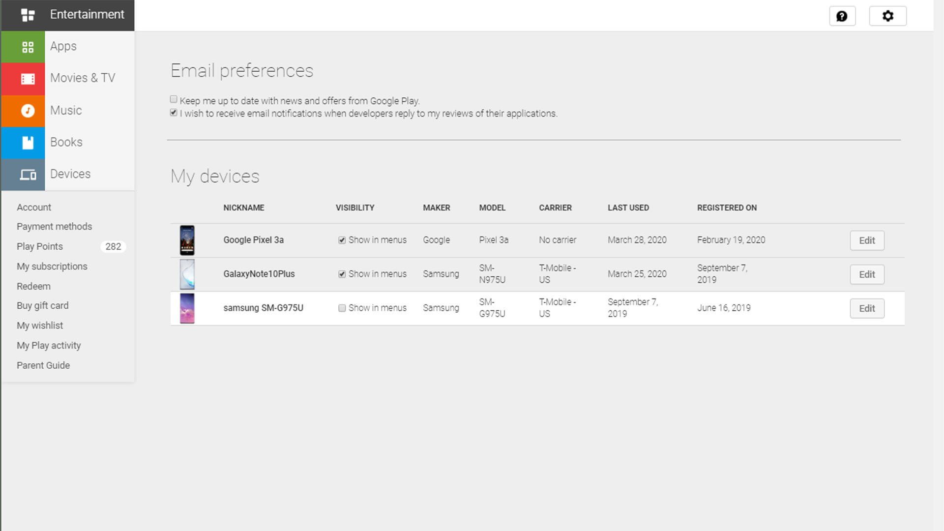This screenshot has height=531, width=944.
Task: Open Buy gift card
Action: coord(43,305)
